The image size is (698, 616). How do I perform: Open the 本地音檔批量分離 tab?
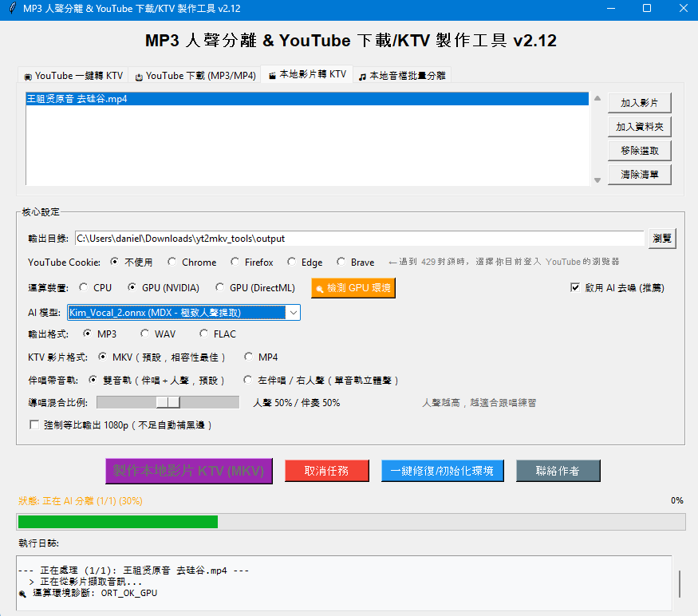click(402, 75)
